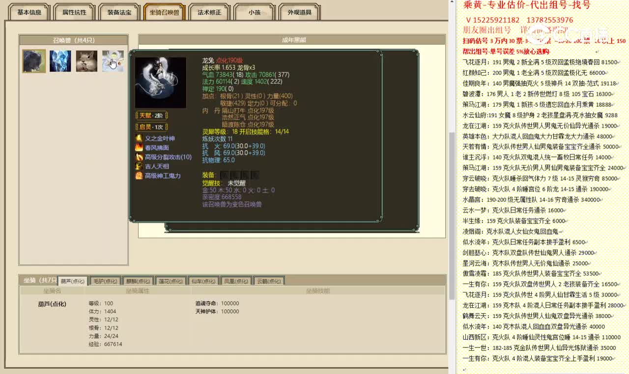The image size is (629, 374).
Task: Open the 装备法宝 tab
Action: (x=119, y=12)
